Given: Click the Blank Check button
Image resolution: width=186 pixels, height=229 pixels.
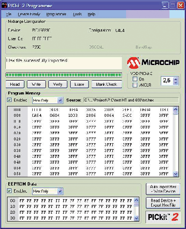Looking at the screenshot, I should pos(107,84).
